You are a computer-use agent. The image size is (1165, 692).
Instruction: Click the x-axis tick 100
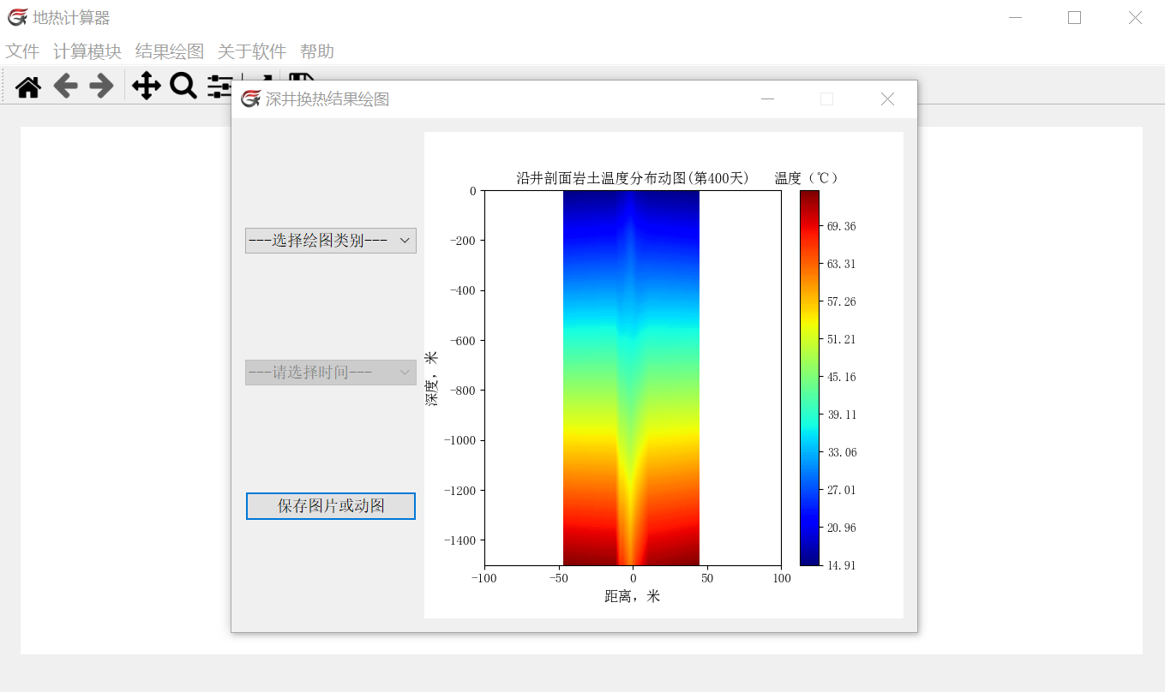(782, 579)
